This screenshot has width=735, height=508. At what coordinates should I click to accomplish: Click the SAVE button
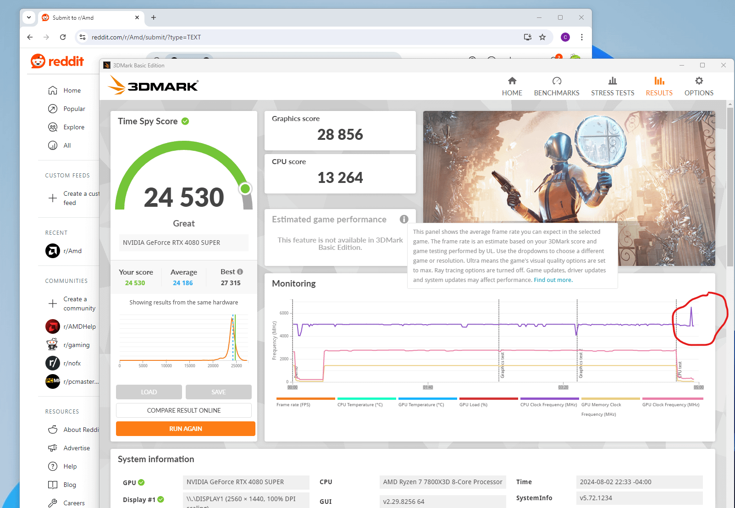(219, 392)
